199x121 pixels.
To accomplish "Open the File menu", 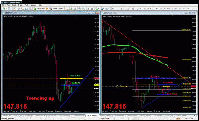I will coord(3,5).
